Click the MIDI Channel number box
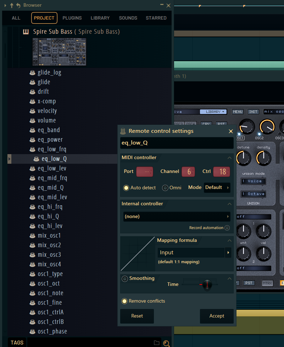Image resolution: width=284 pixels, height=347 pixels. pos(188,172)
